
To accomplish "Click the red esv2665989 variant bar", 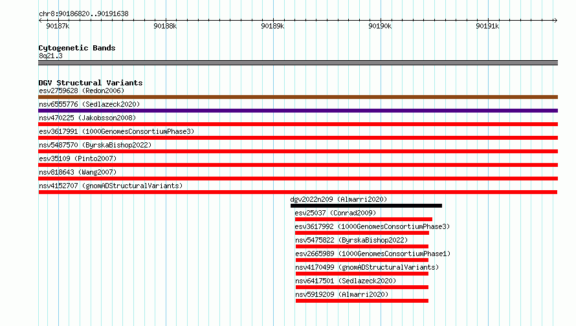I will (362, 260).
